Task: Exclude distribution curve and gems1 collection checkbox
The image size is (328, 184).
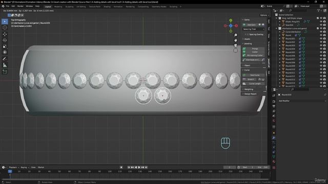Action: tap(318, 29)
